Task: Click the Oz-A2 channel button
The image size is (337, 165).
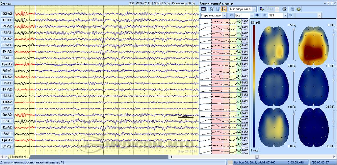Action: click(7, 115)
